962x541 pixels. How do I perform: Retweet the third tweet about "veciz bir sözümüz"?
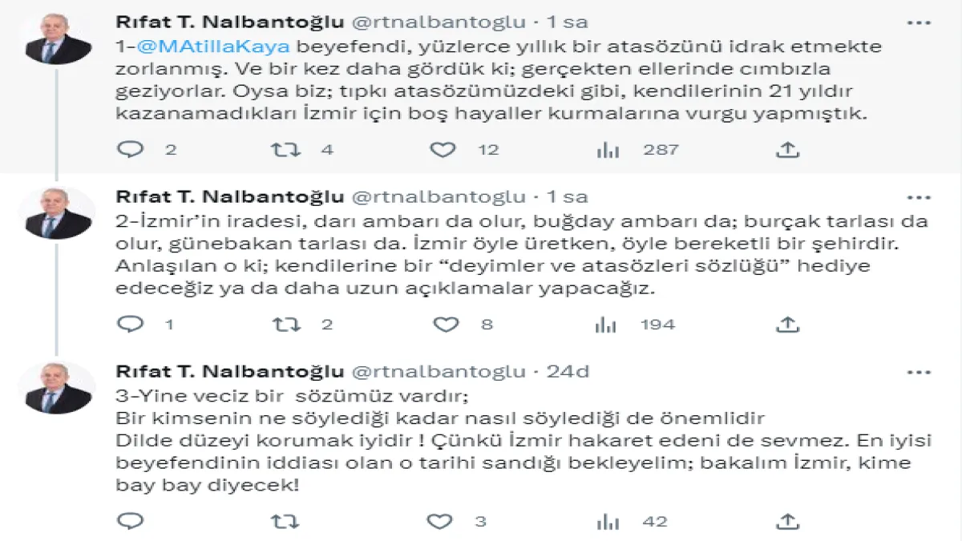285,521
